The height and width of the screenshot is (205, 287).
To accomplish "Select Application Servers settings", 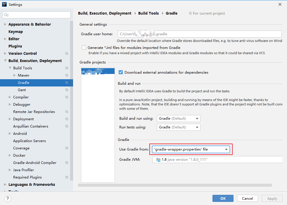I will pos(30,141).
